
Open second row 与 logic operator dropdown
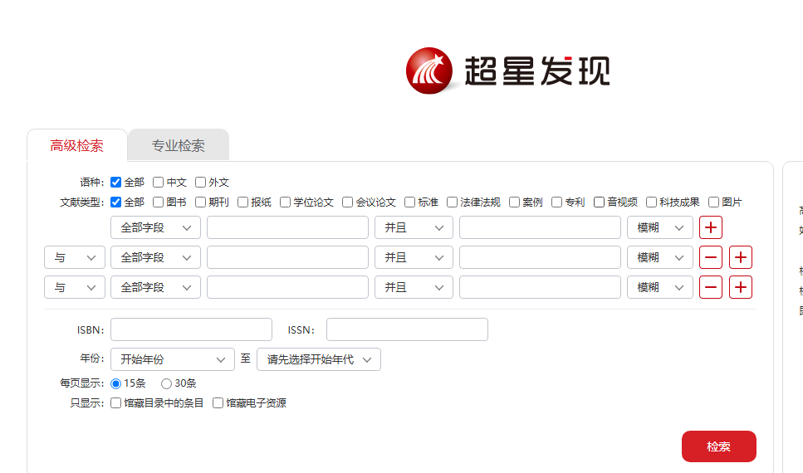pos(75,257)
